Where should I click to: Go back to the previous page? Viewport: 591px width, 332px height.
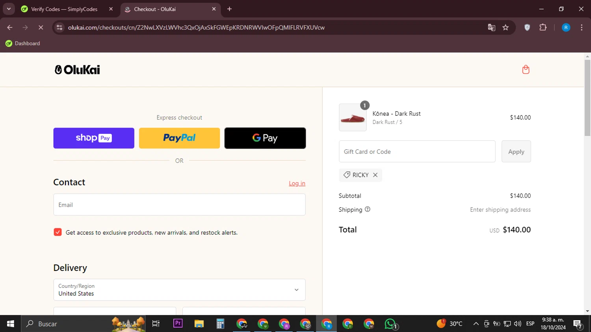10,28
